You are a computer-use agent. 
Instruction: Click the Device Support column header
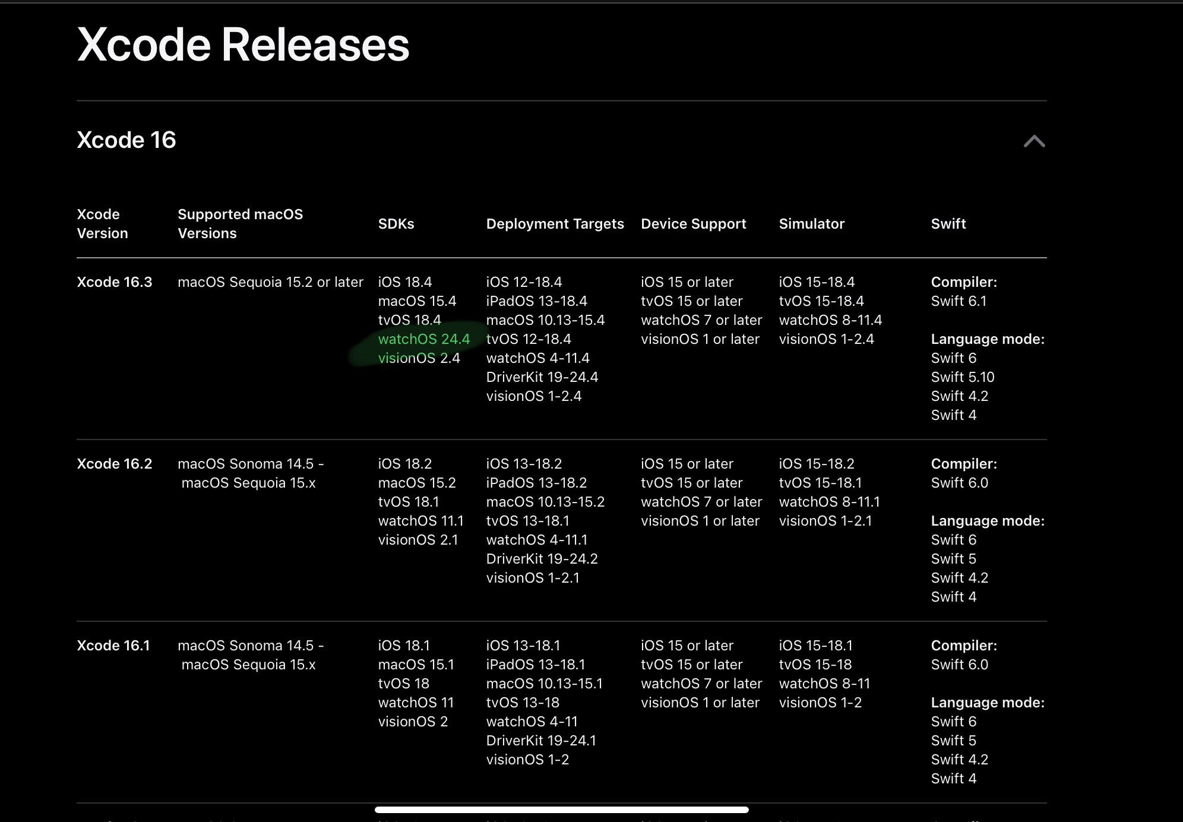pyautogui.click(x=693, y=224)
